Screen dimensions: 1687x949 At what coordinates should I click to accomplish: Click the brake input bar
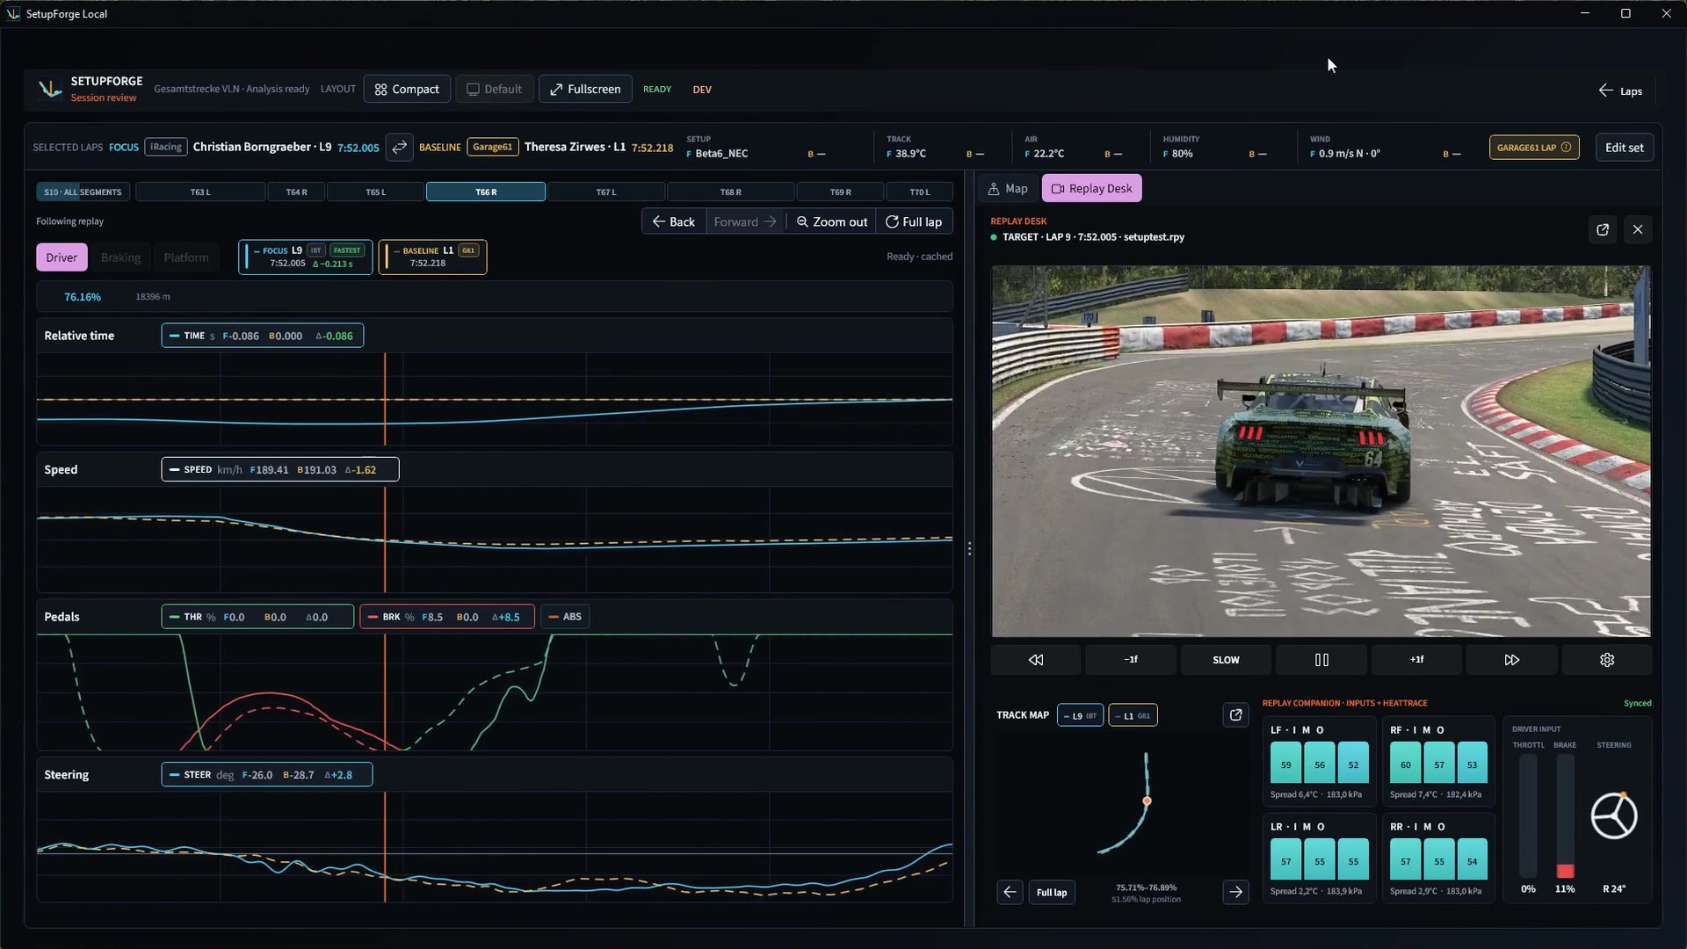pyautogui.click(x=1565, y=816)
